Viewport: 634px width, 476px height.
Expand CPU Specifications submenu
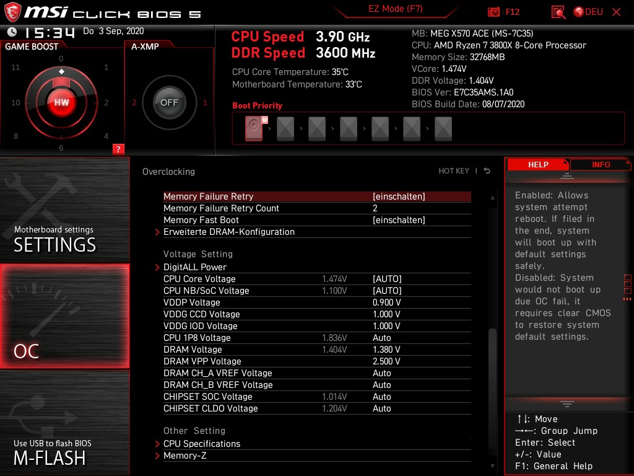201,444
